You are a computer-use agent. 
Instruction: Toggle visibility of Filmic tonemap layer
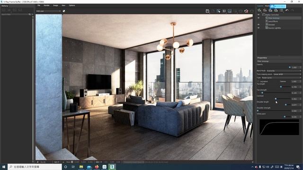pyautogui.click(x=258, y=18)
